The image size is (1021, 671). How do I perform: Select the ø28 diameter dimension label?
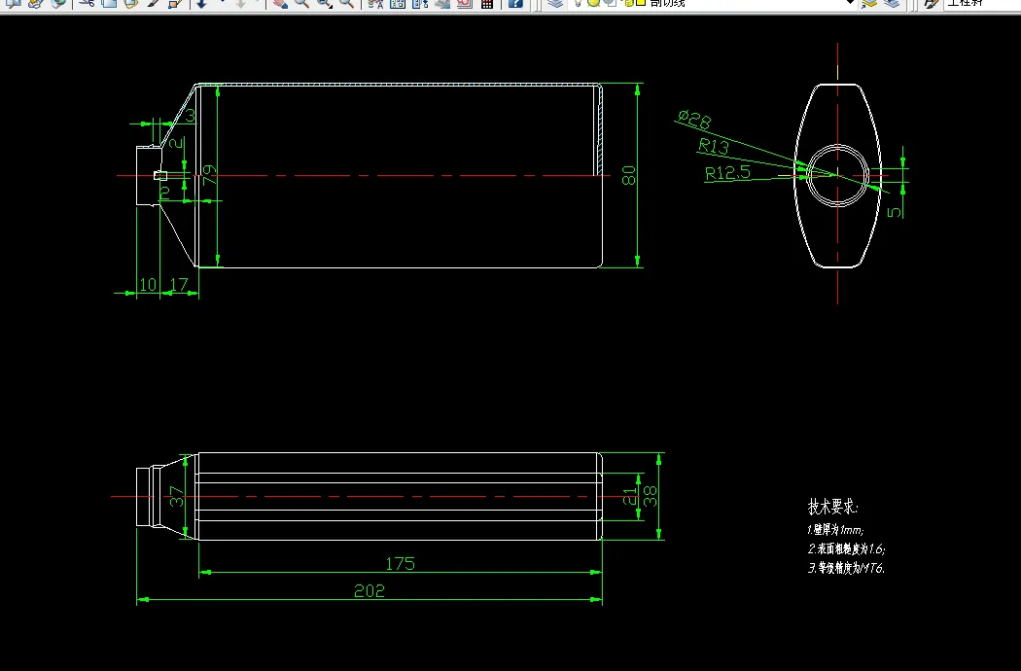pyautogui.click(x=694, y=120)
